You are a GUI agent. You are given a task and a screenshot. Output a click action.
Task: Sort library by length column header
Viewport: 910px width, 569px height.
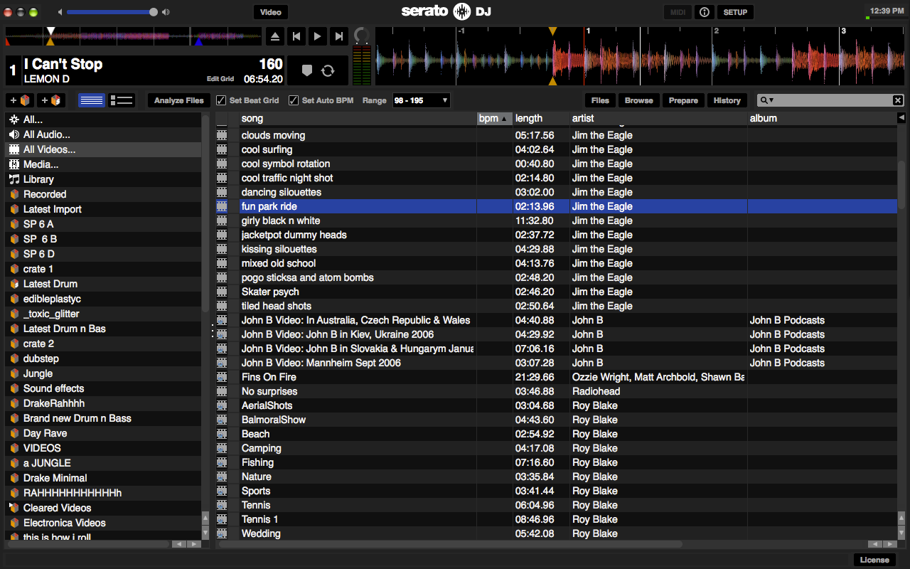[x=540, y=118]
